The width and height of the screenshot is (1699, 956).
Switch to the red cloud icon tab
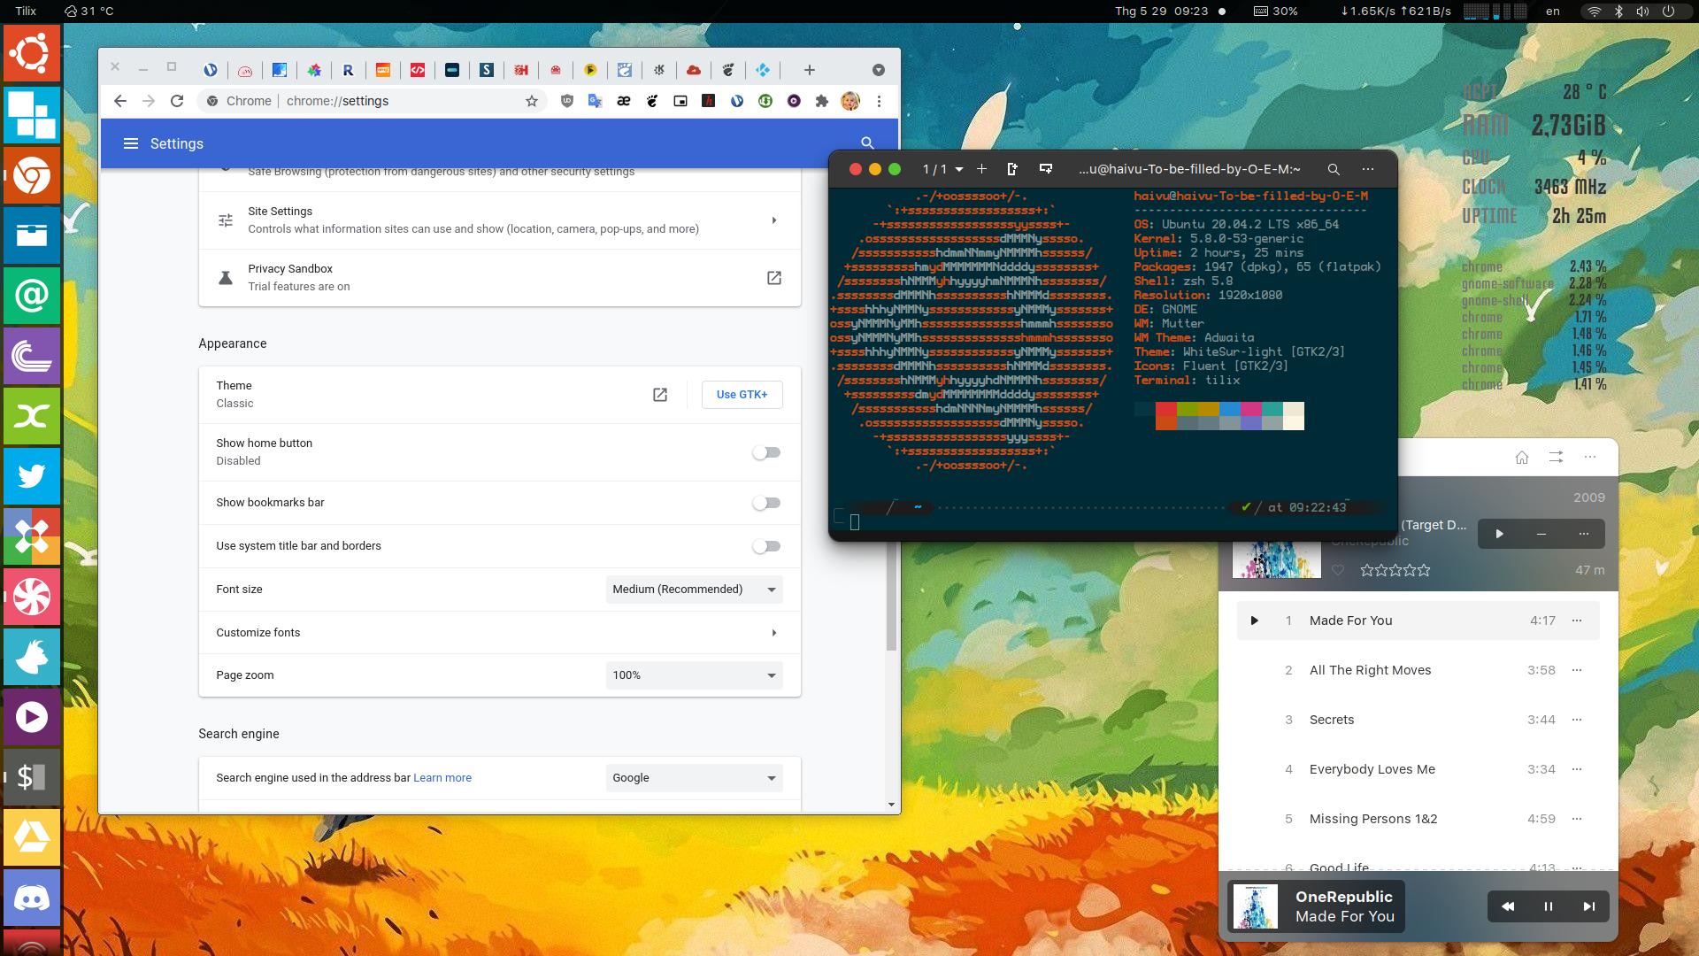[x=694, y=70]
